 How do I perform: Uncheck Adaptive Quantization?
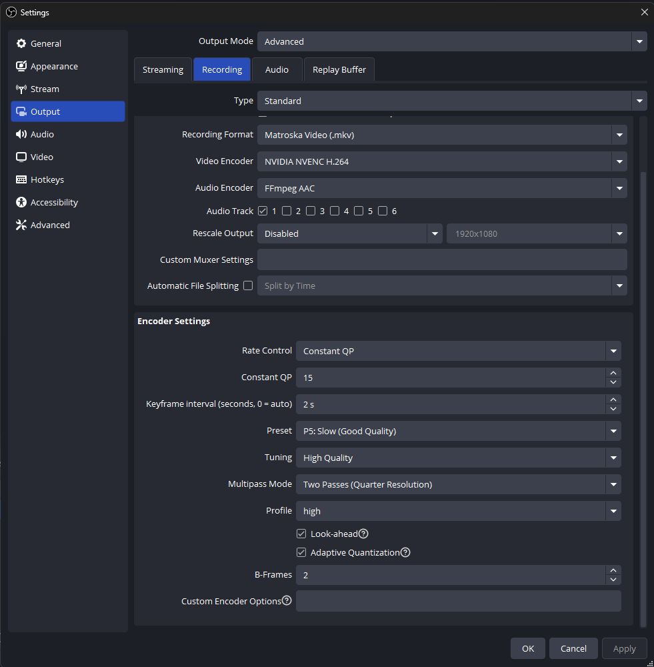point(301,552)
